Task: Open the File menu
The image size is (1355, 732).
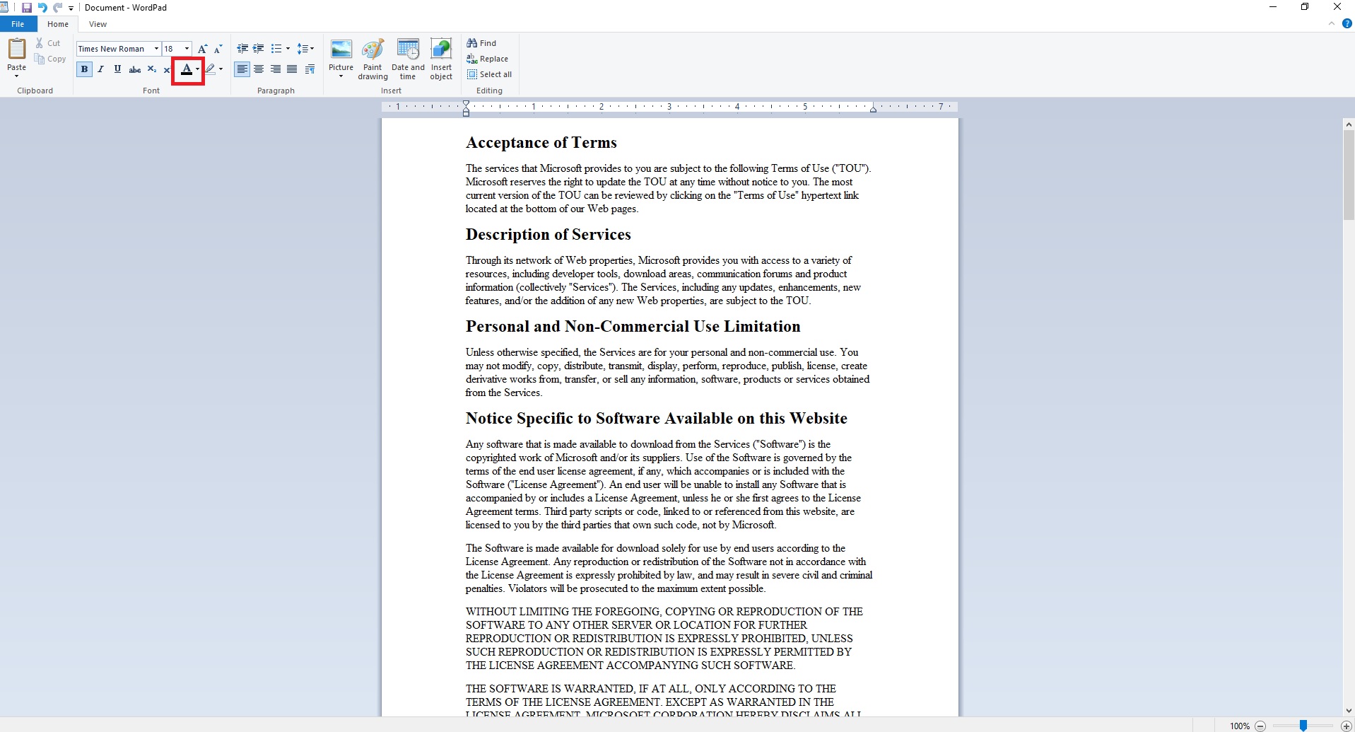Action: [x=18, y=24]
